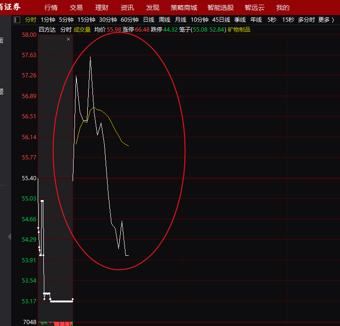
Task: Toggle the panel layout icon
Action: (x=17, y=20)
